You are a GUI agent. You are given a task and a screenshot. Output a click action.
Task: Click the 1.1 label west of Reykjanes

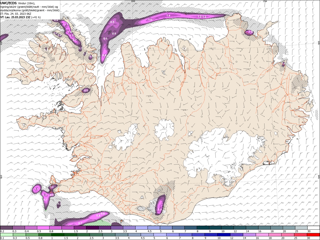coord(36,189)
